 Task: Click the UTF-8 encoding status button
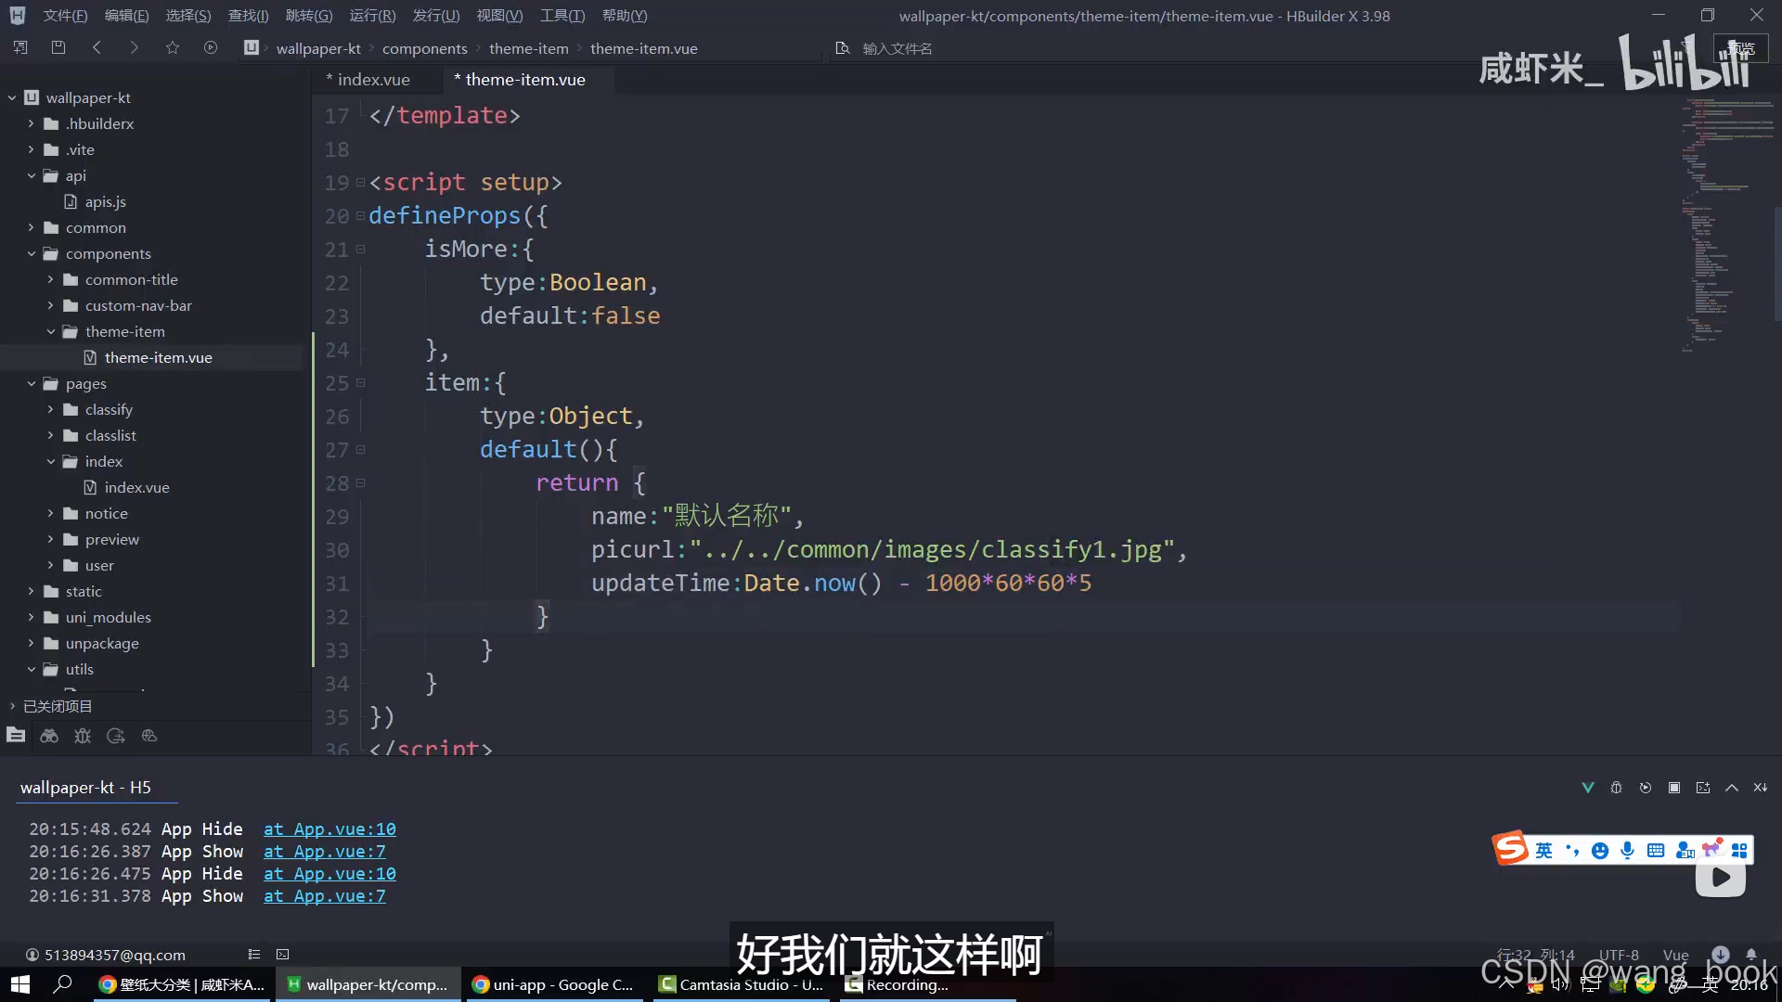point(1618,955)
